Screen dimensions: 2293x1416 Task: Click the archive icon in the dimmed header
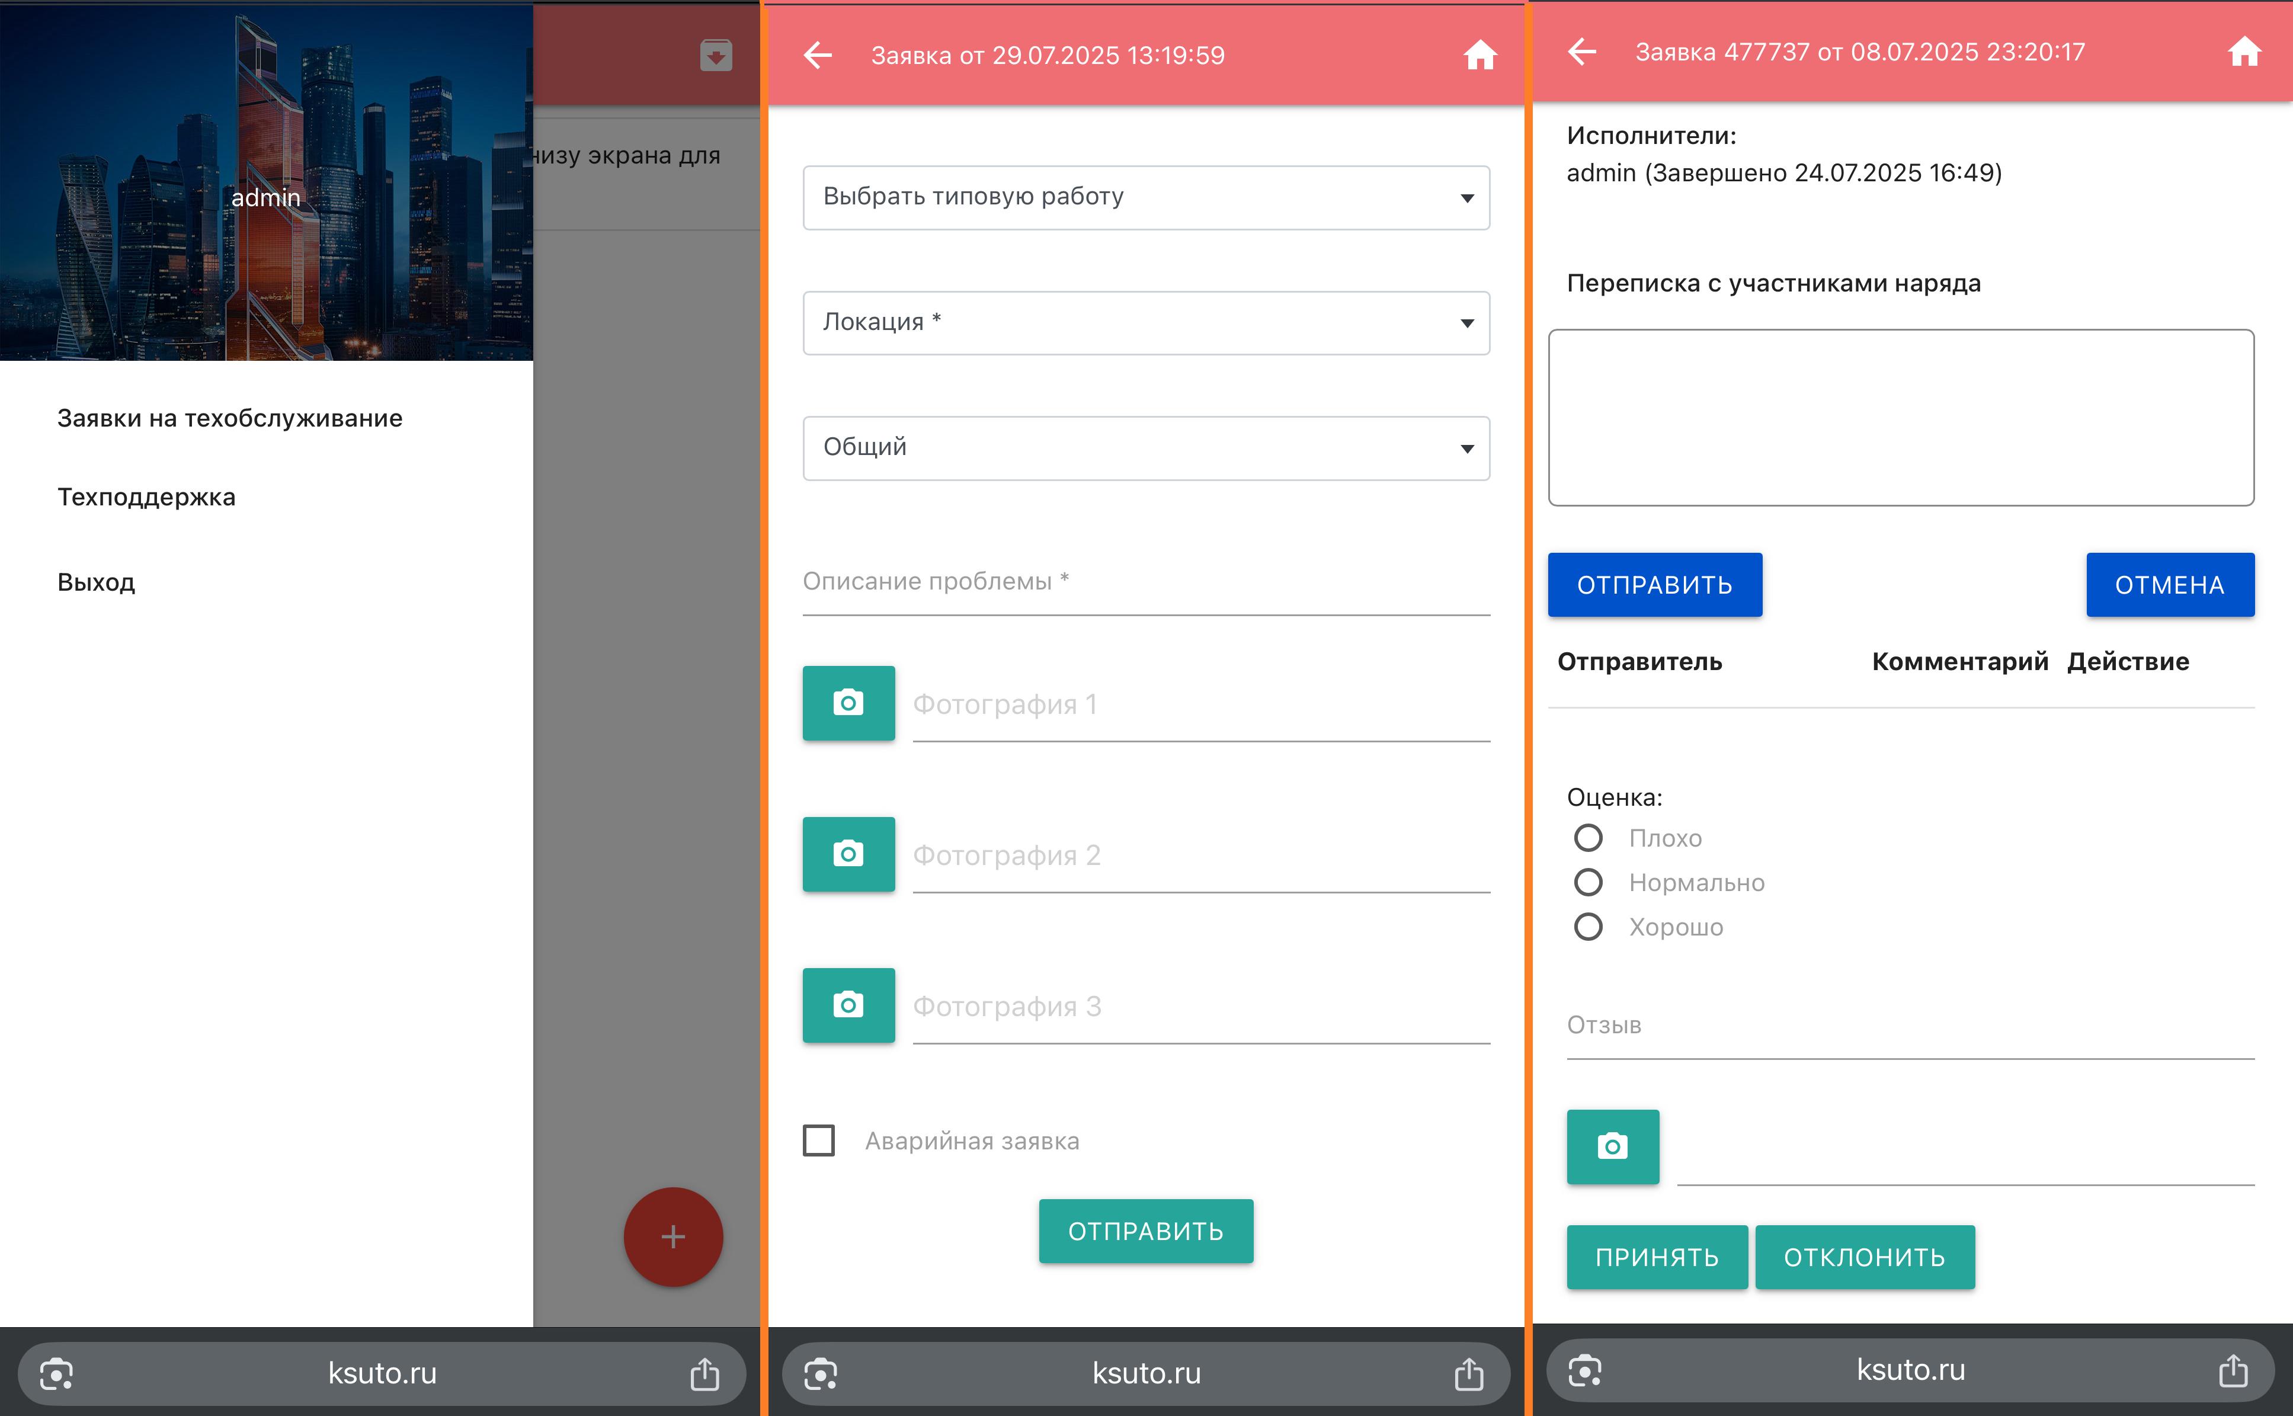click(715, 55)
